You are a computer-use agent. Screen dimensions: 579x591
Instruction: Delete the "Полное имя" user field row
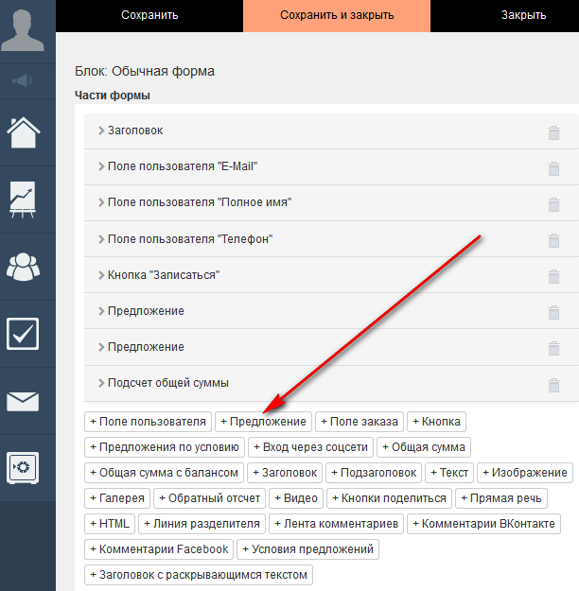coord(553,204)
